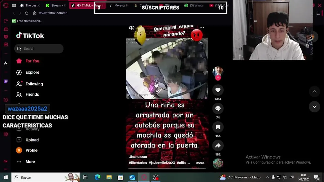The image size is (324, 182).
Task: Like the video with the heart icon
Action: pyautogui.click(x=218, y=90)
